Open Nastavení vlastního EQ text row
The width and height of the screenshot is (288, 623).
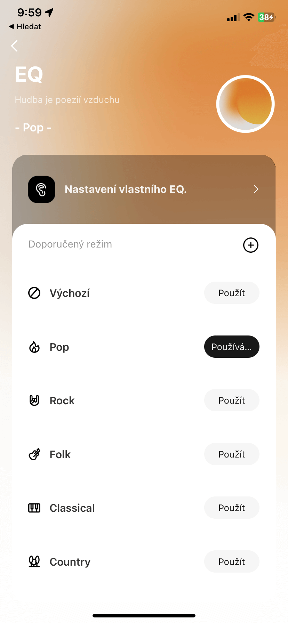[x=126, y=189]
